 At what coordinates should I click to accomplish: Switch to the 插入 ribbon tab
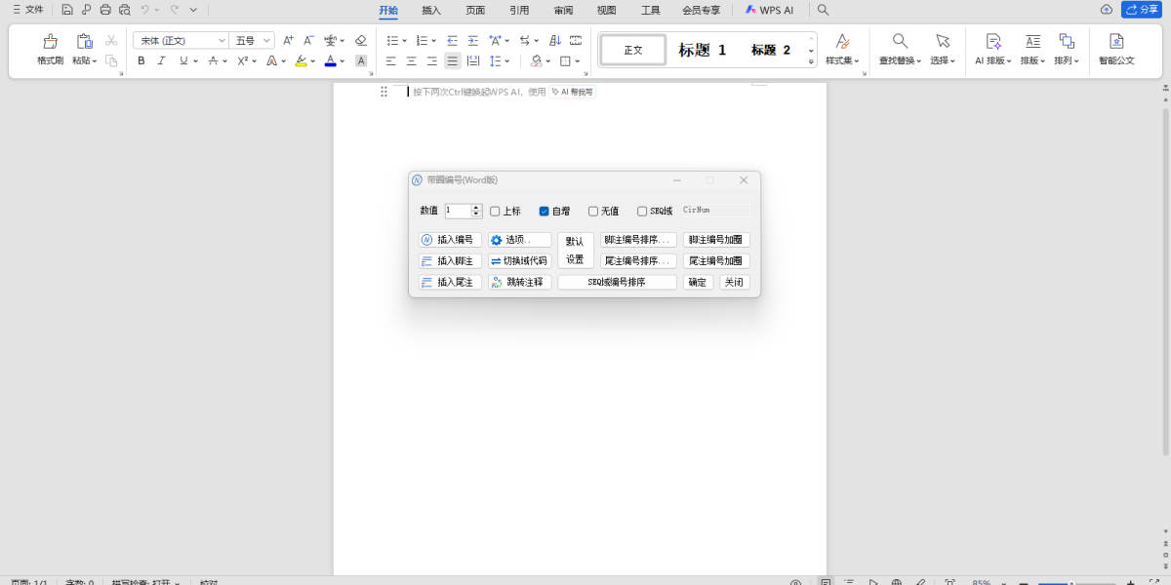coord(431,10)
